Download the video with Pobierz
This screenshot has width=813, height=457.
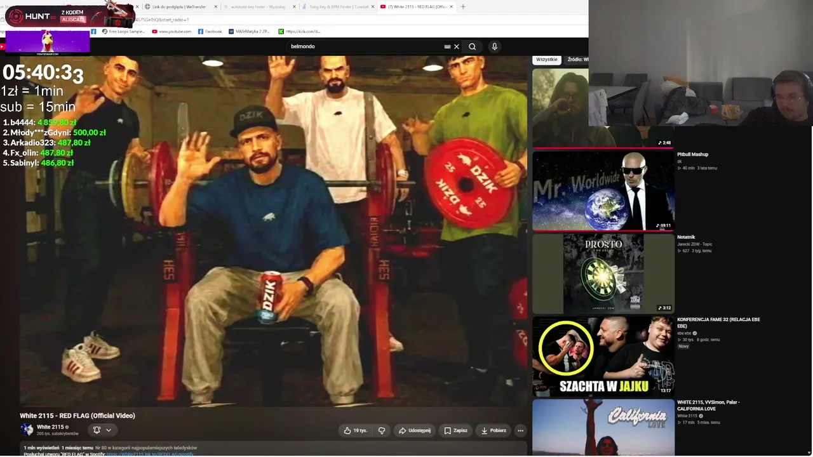(x=494, y=430)
